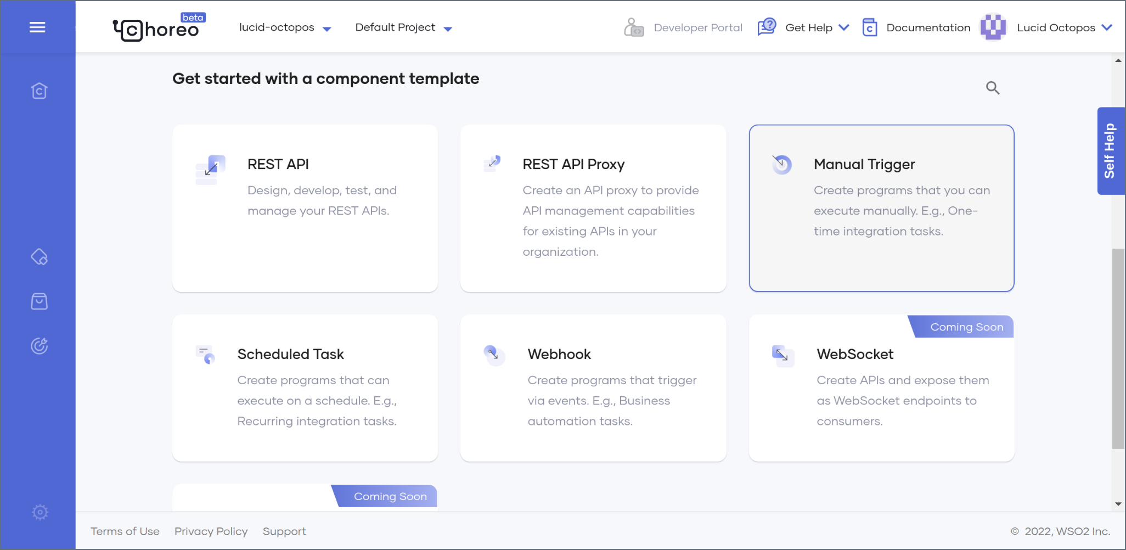Select the Webhook template card
The width and height of the screenshot is (1126, 550).
(593, 388)
